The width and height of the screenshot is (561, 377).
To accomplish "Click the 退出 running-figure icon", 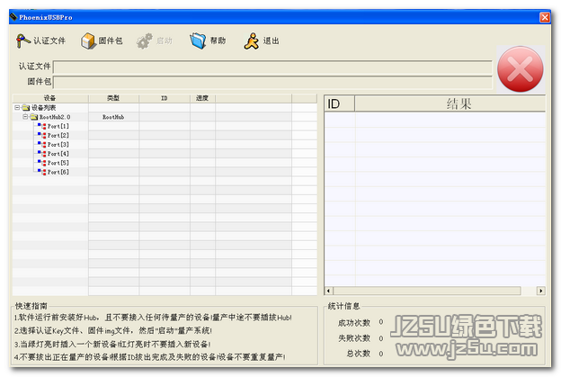I will 252,40.
